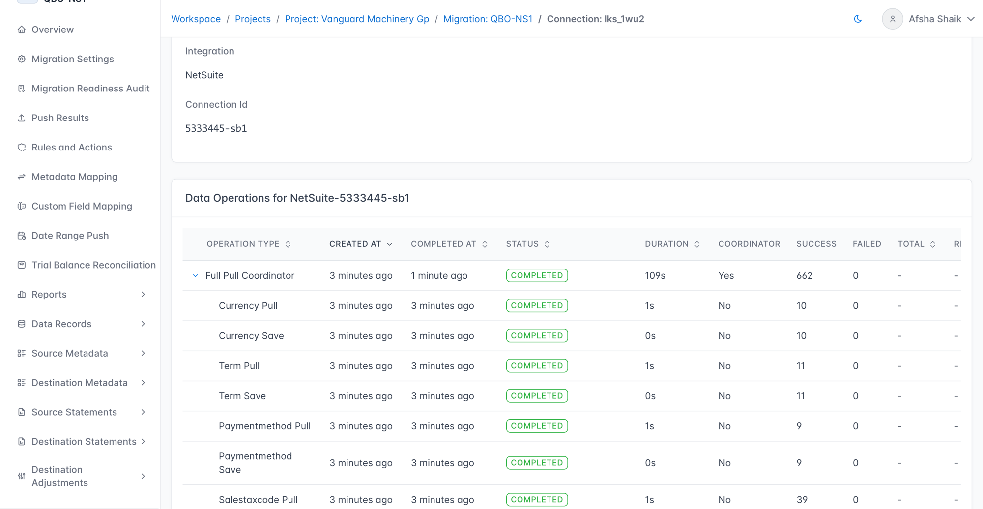The height and width of the screenshot is (509, 983).
Task: Expand the Source Statements submenu chevron
Action: pyautogui.click(x=143, y=412)
